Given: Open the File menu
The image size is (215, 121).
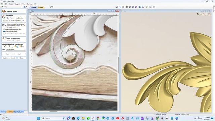Looking at the screenshot, I should pyautogui.click(x=2, y=4).
